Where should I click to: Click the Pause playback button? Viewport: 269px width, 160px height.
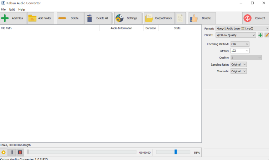click(12, 152)
